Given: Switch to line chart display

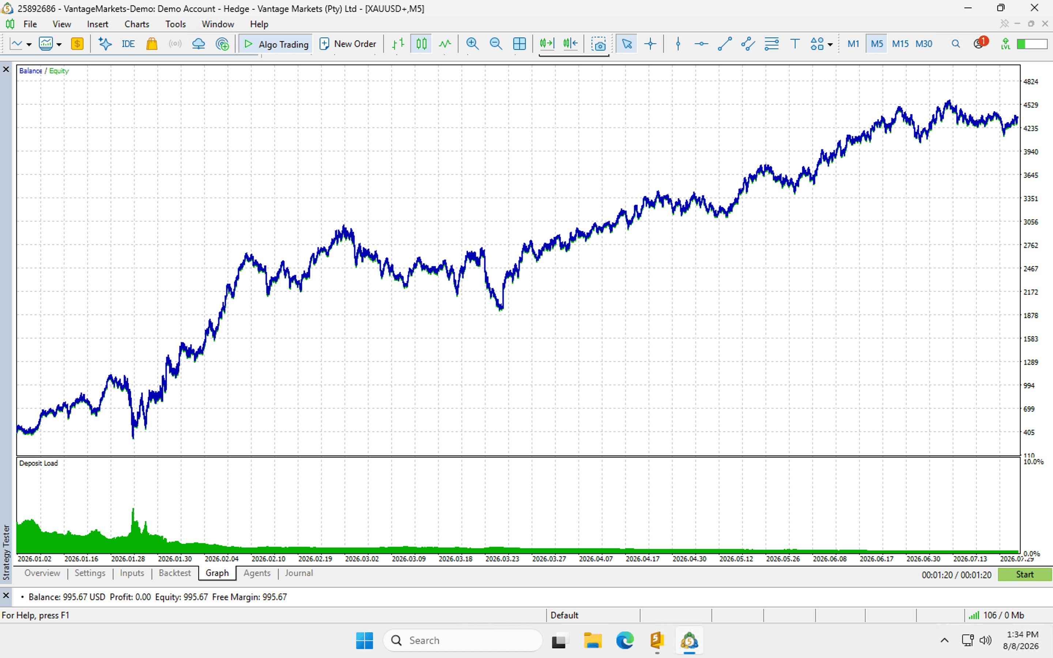Looking at the screenshot, I should pyautogui.click(x=445, y=44).
